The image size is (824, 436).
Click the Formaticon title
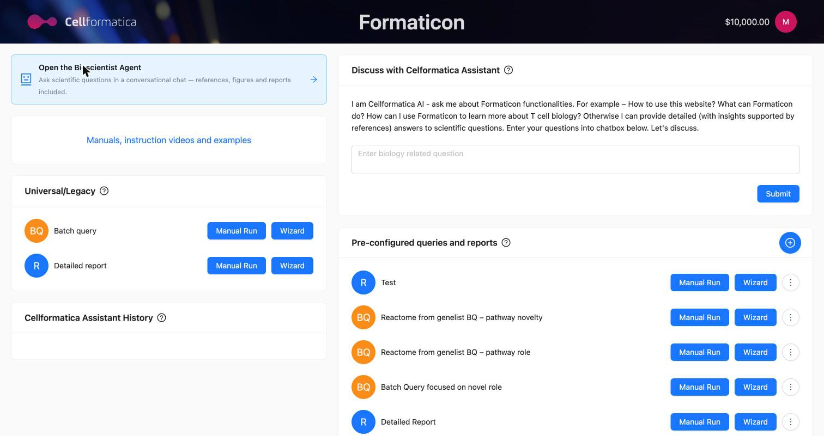coord(411,22)
